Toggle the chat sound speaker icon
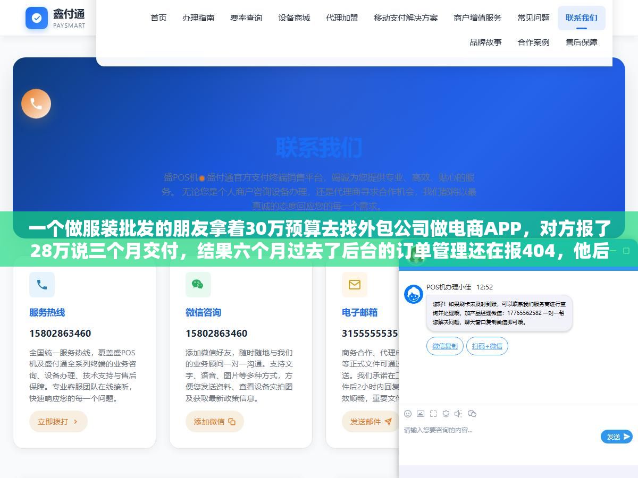This screenshot has width=638, height=478. click(459, 414)
